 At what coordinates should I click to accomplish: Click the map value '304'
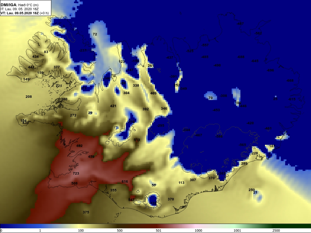click(x=126, y=93)
